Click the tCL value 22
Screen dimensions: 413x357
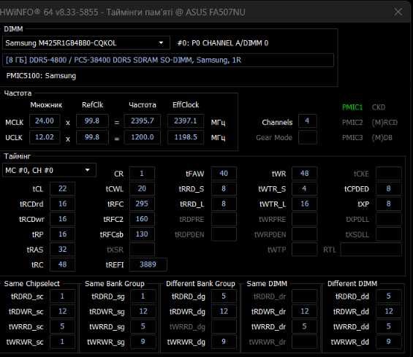(x=62, y=188)
